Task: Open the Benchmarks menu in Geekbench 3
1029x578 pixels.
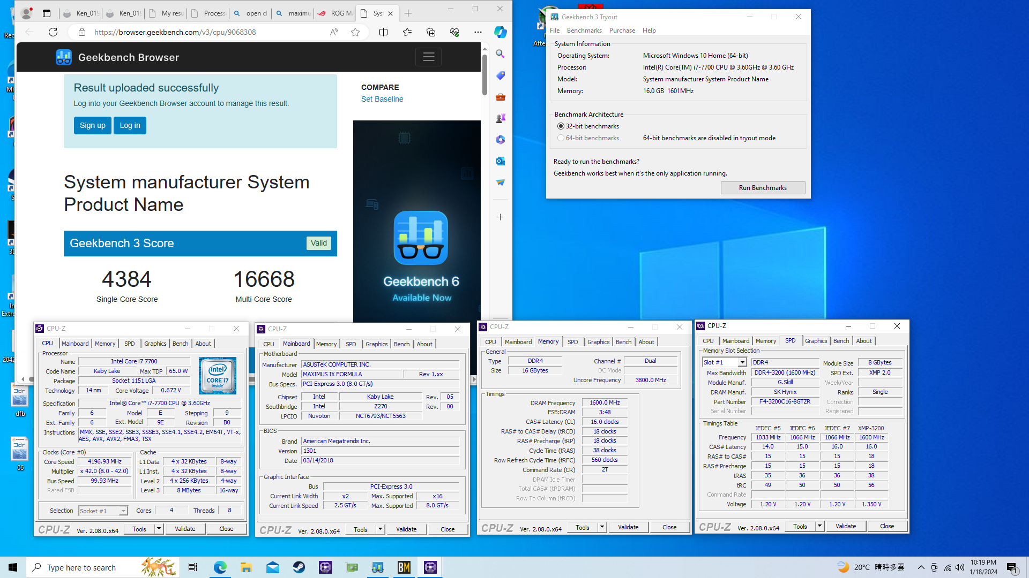Action: click(584, 31)
